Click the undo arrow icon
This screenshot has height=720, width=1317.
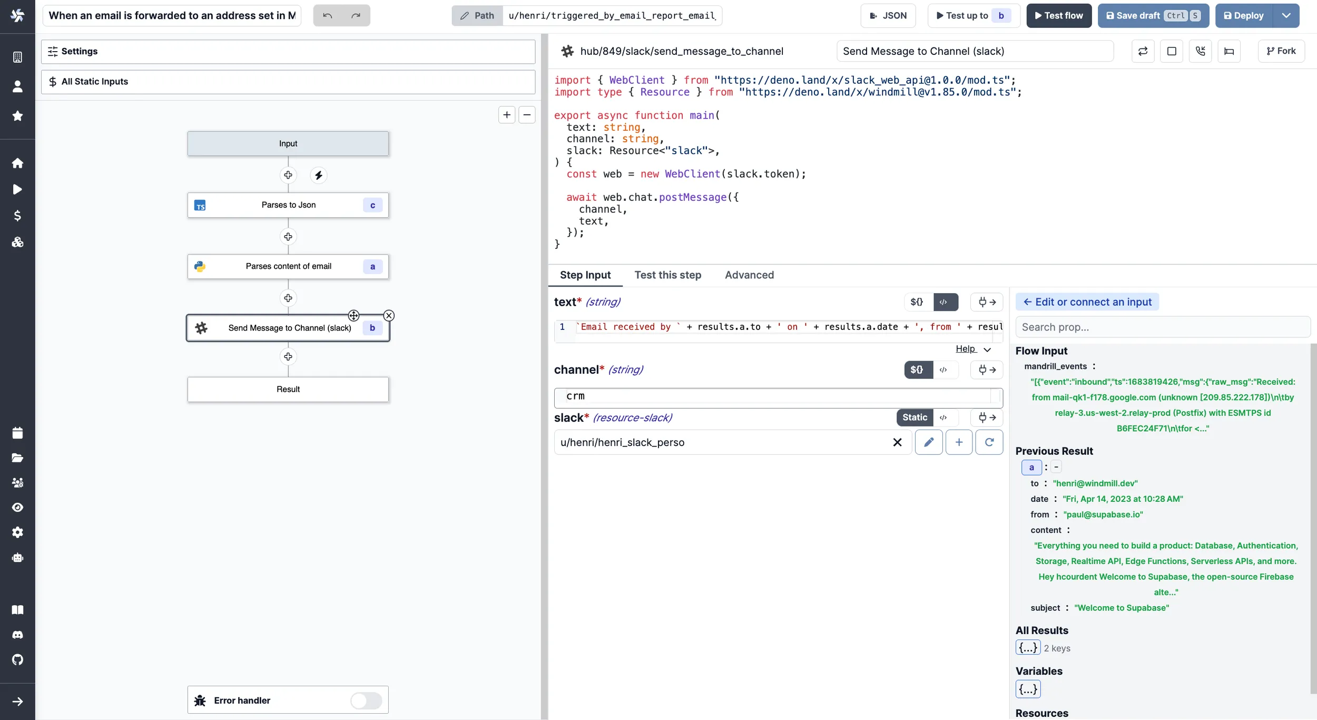tap(327, 16)
